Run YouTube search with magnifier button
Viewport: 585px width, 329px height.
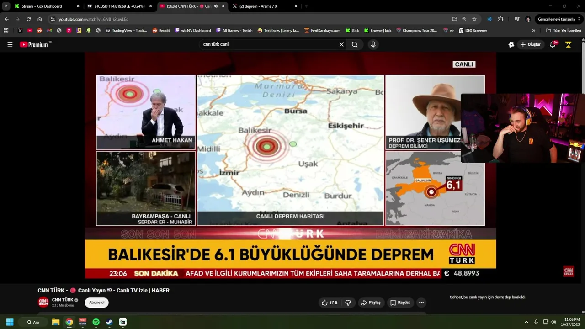coord(355,44)
